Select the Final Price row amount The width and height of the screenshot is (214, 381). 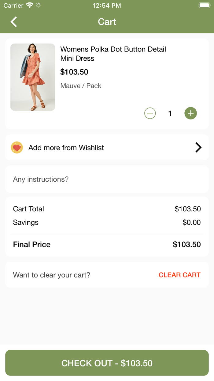click(187, 244)
